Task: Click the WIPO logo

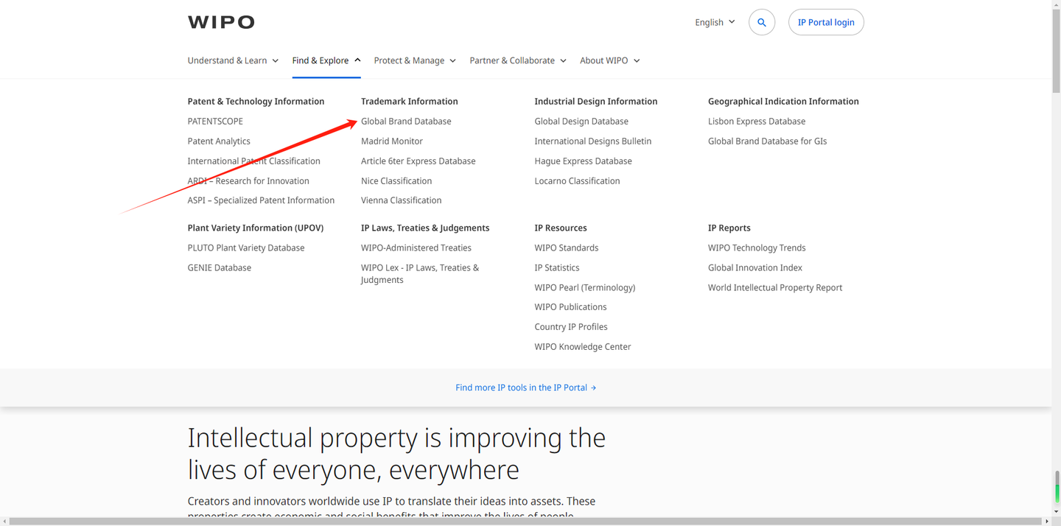Action: [x=221, y=22]
